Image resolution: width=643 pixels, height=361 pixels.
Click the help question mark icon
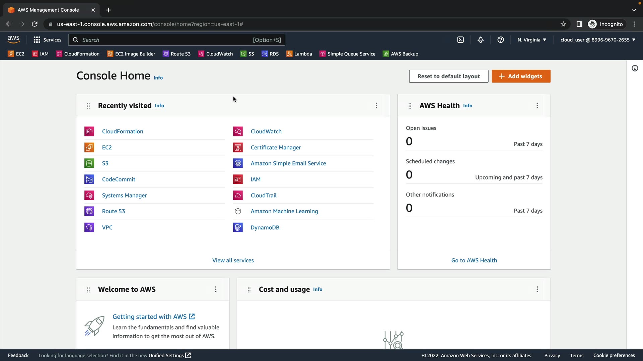point(501,40)
